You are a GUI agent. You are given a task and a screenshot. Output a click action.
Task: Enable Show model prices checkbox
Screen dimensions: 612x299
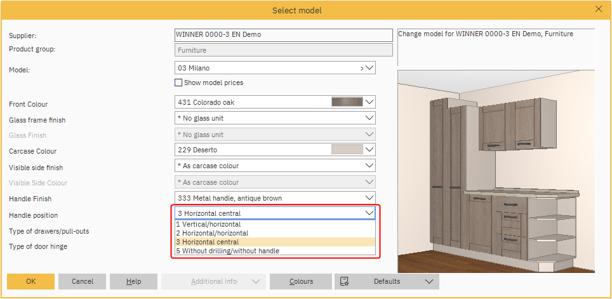[178, 83]
